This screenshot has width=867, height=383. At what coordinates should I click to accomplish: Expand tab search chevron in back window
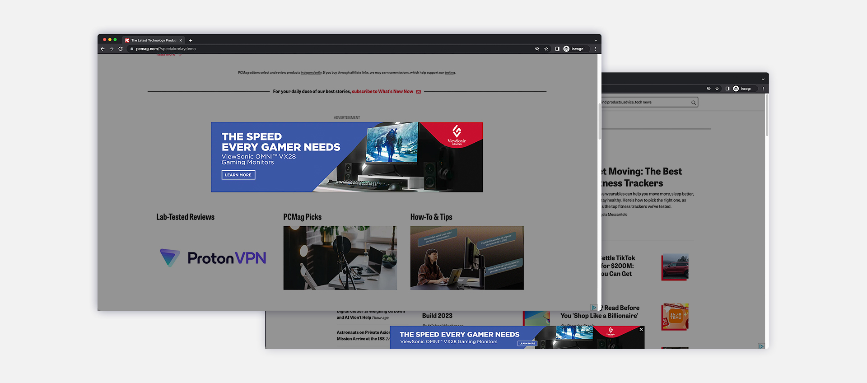[763, 79]
